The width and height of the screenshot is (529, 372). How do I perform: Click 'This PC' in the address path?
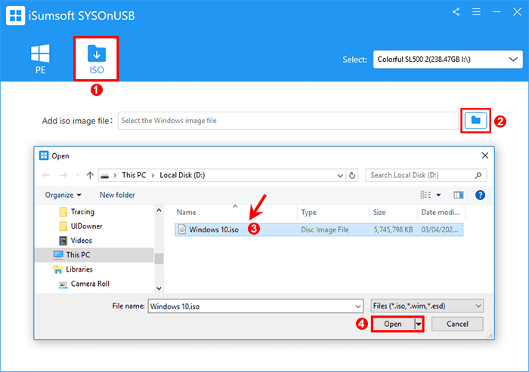pyautogui.click(x=134, y=175)
